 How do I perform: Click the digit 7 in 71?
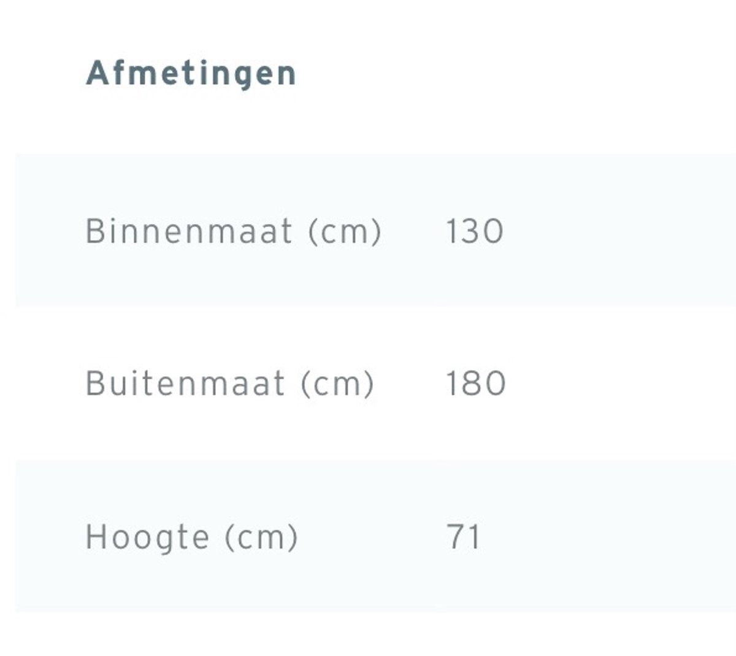coord(456,536)
